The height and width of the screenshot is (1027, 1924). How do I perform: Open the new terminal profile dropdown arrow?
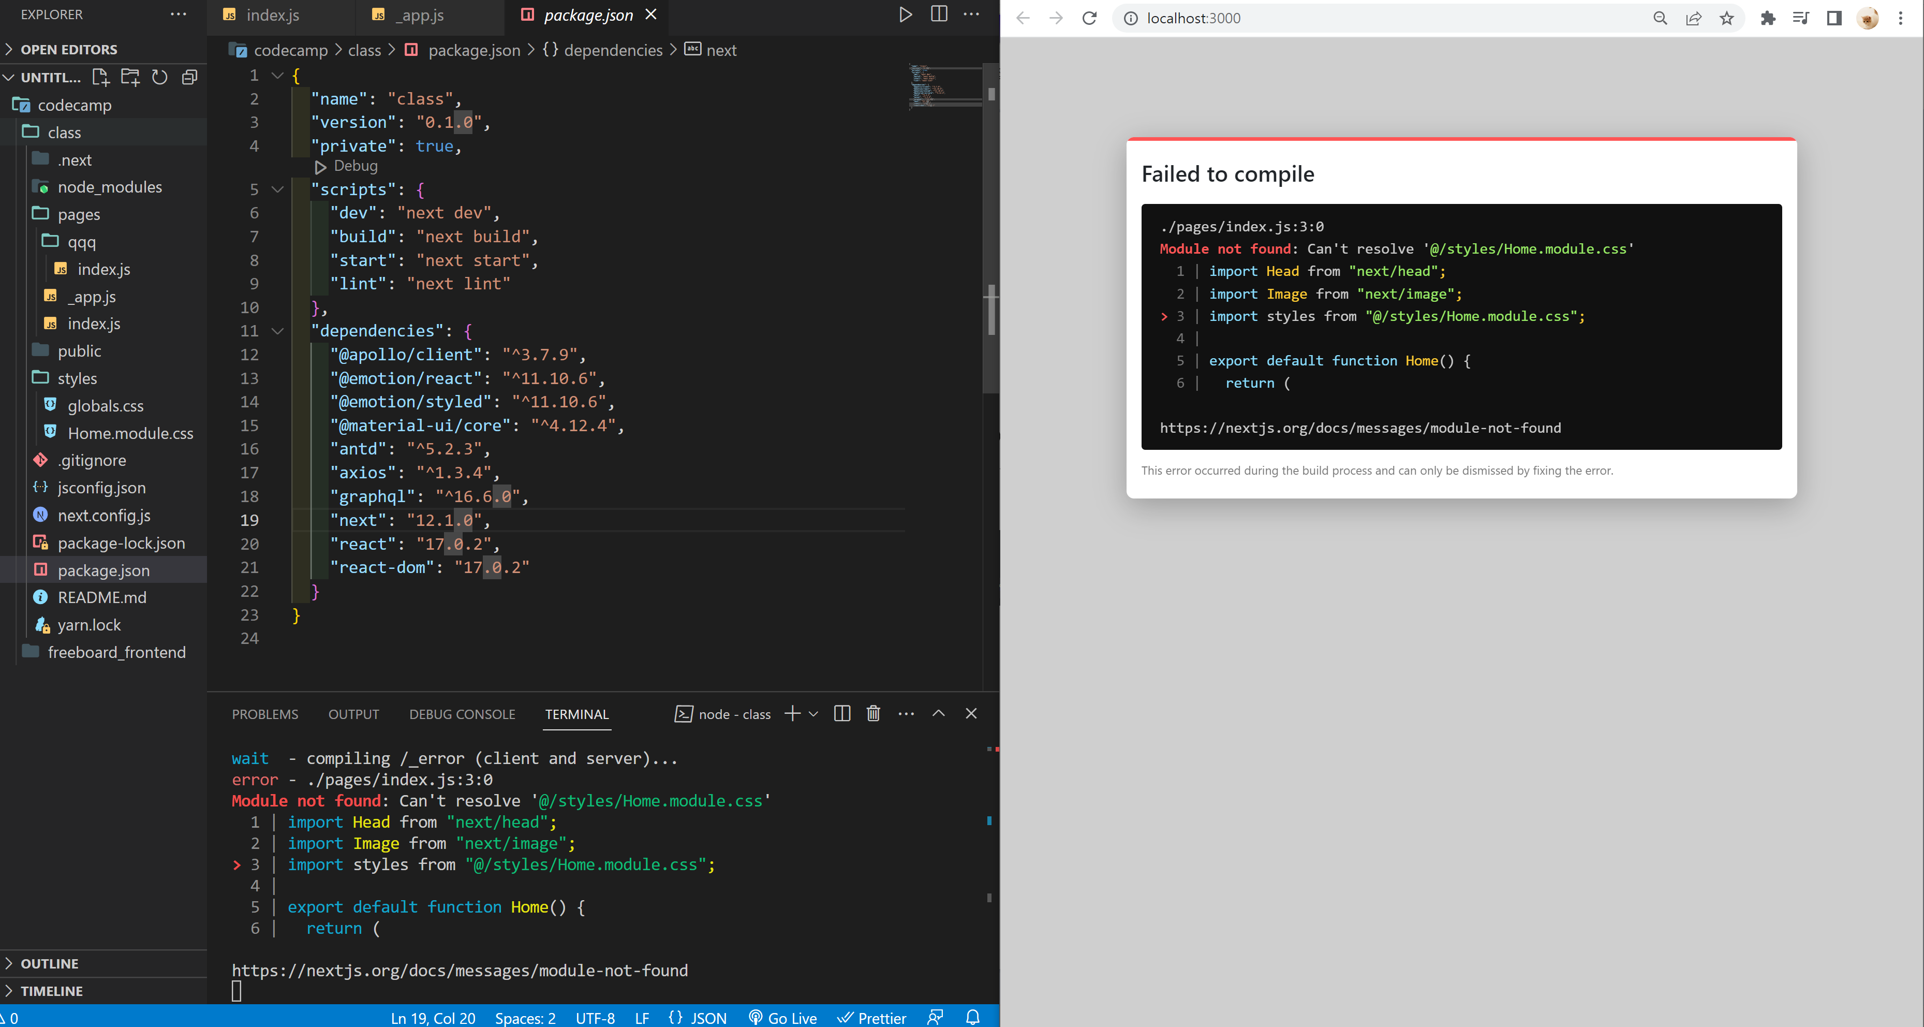click(813, 713)
